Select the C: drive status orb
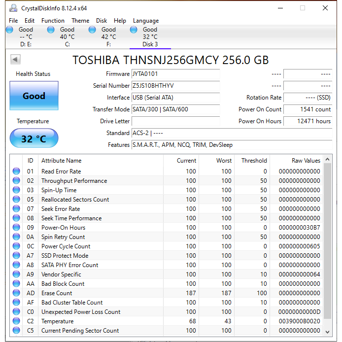342x342 pixels. click(51, 30)
